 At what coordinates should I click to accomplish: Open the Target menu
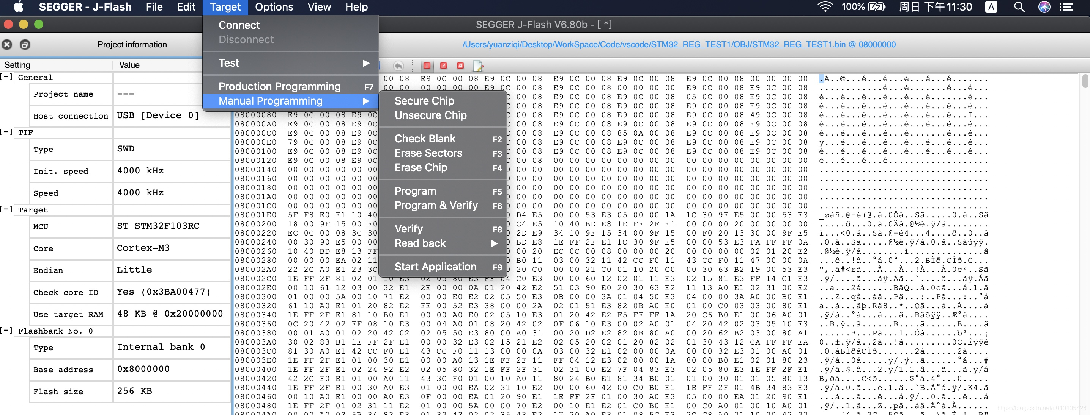tap(225, 7)
